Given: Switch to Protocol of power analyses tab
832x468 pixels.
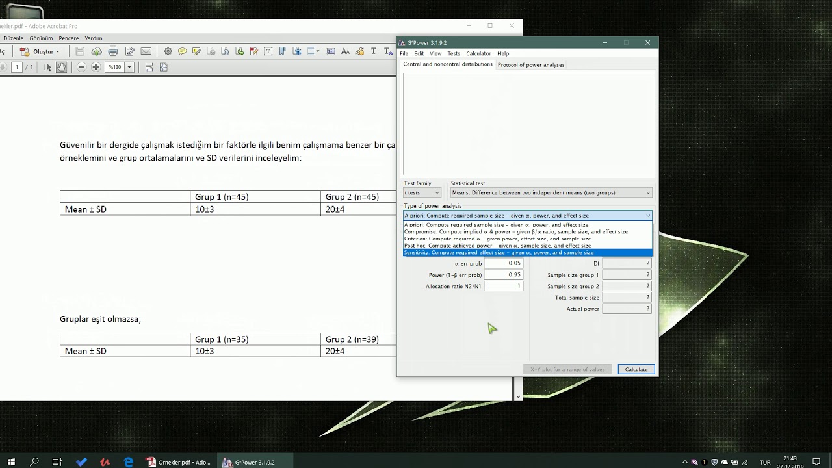Looking at the screenshot, I should (531, 65).
